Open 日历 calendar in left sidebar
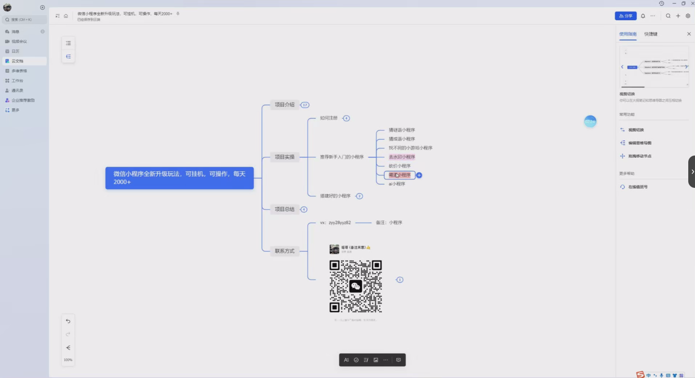Image resolution: width=695 pixels, height=378 pixels. click(x=24, y=51)
